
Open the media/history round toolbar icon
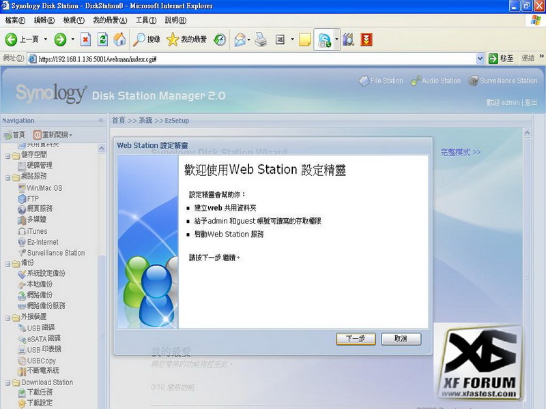click(219, 40)
